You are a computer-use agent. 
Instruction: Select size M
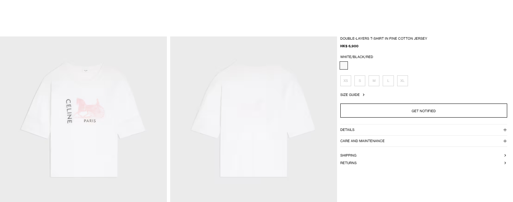click(x=374, y=81)
